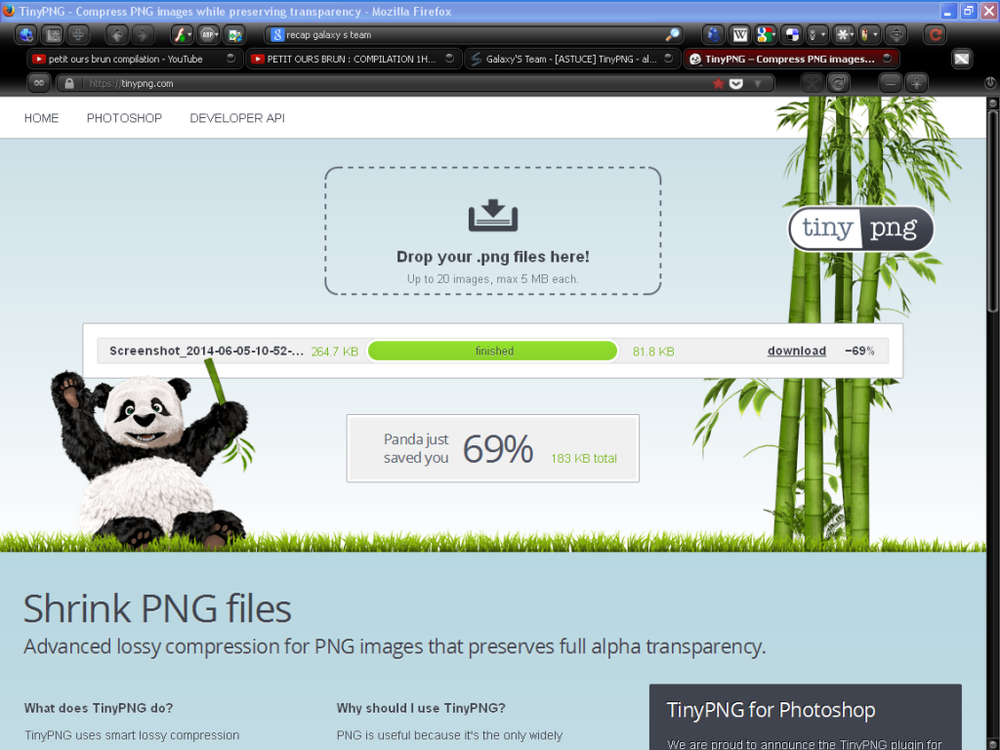The height and width of the screenshot is (750, 1000).
Task: Click the globe download icon in the toolbar
Action: coord(26,35)
